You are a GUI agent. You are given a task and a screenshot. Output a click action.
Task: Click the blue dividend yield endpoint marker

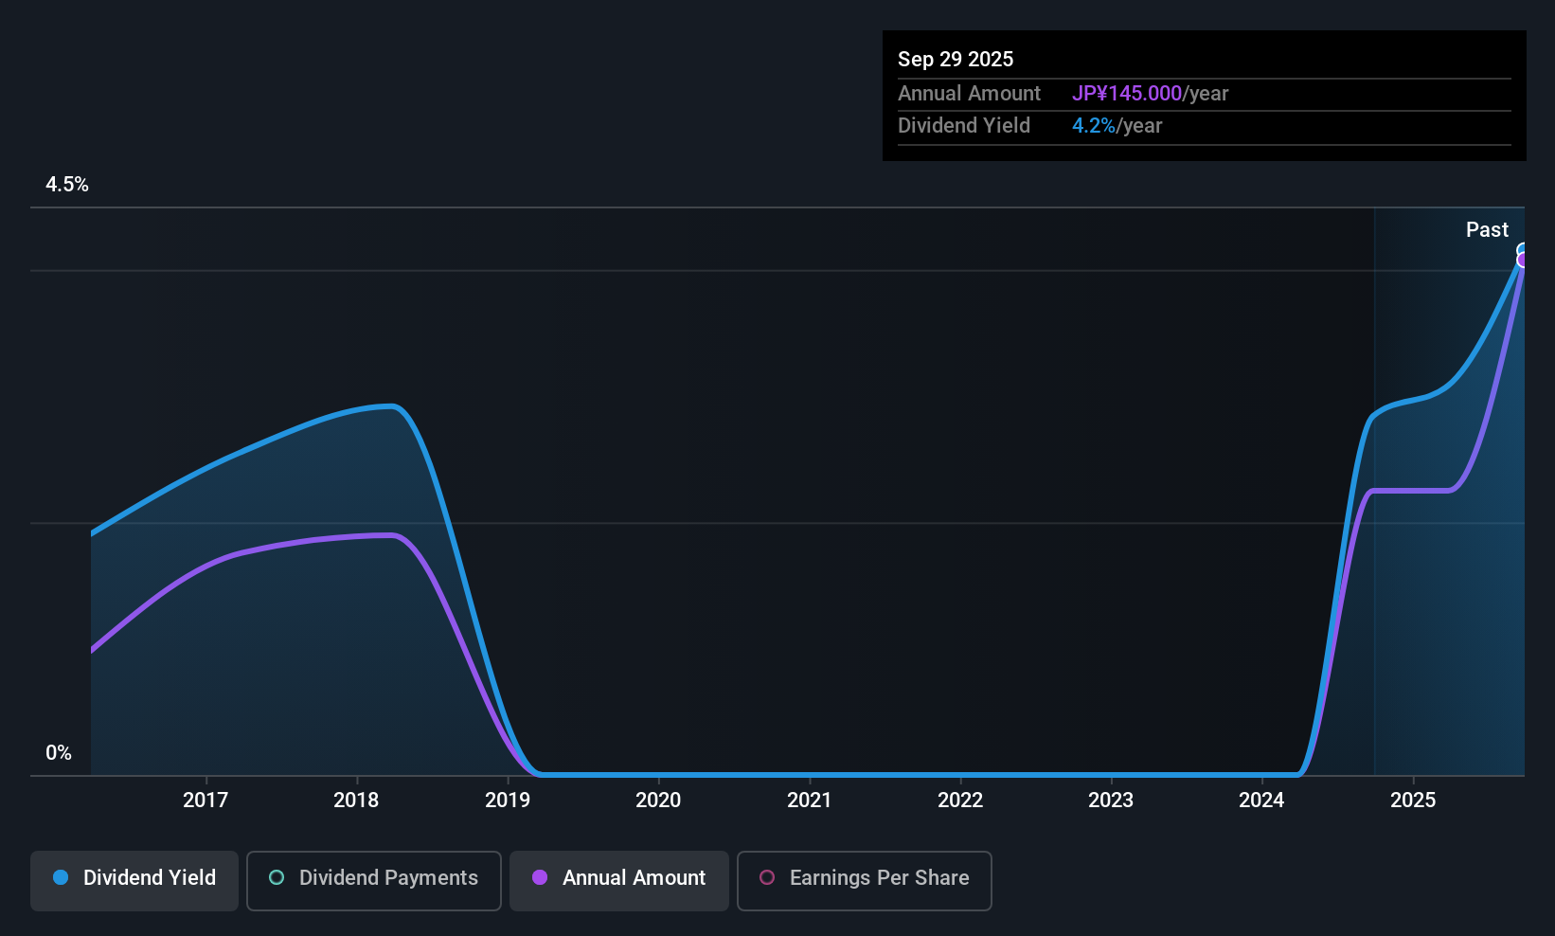1523,250
